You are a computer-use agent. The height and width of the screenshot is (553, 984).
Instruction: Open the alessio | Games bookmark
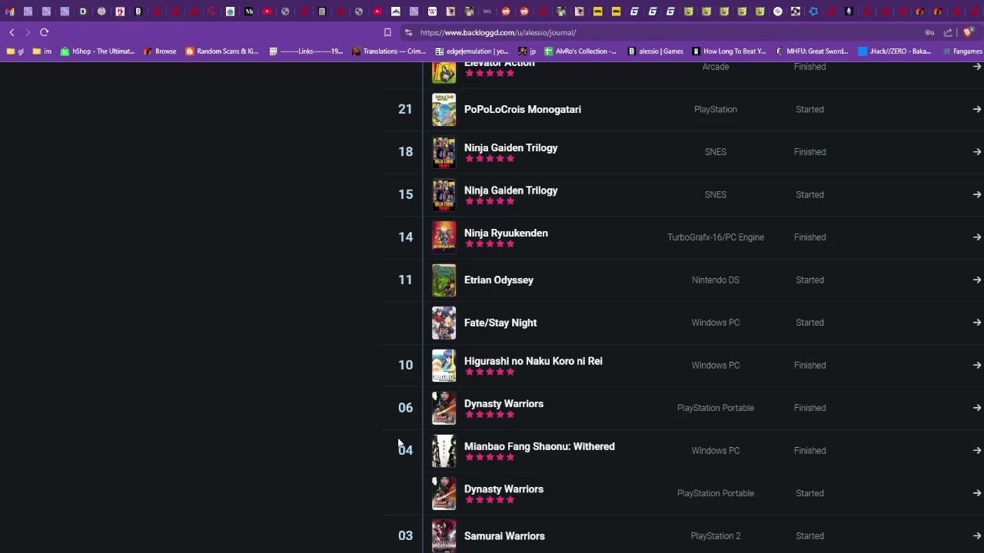coord(656,51)
